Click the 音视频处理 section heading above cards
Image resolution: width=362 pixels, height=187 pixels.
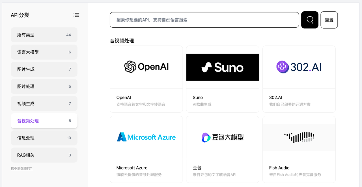pos(122,41)
